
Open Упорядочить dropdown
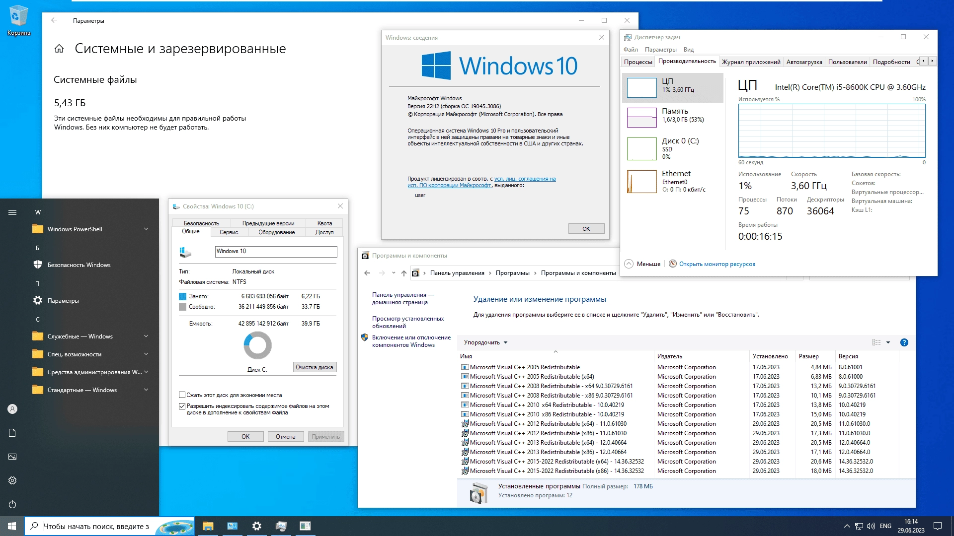(x=485, y=342)
